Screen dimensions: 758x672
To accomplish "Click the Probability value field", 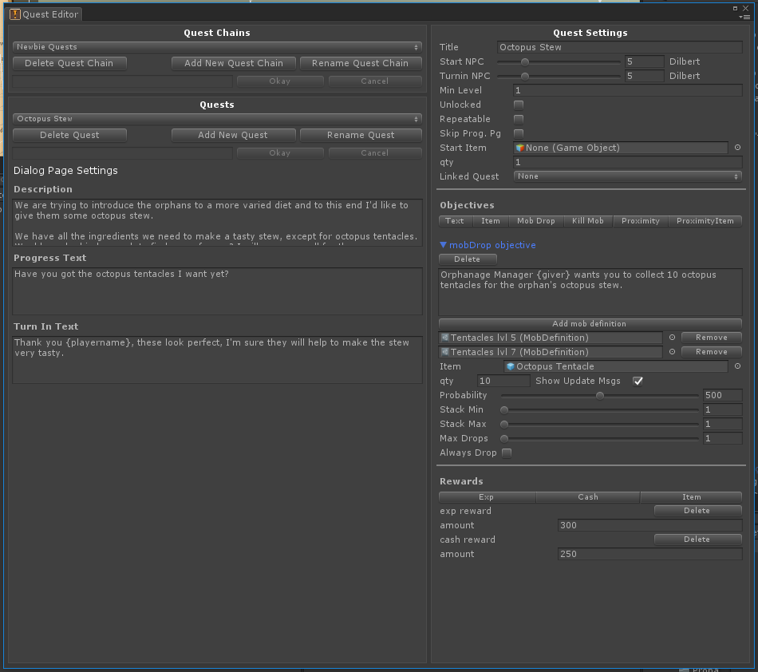I will click(723, 396).
